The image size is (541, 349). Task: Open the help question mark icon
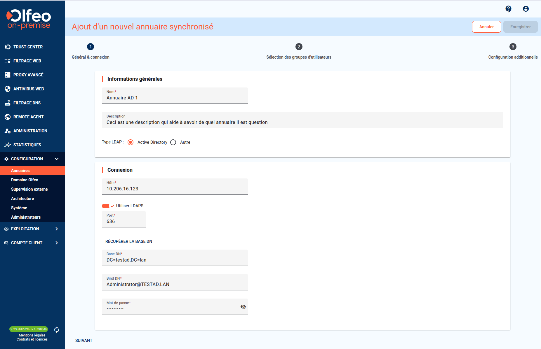tap(508, 9)
